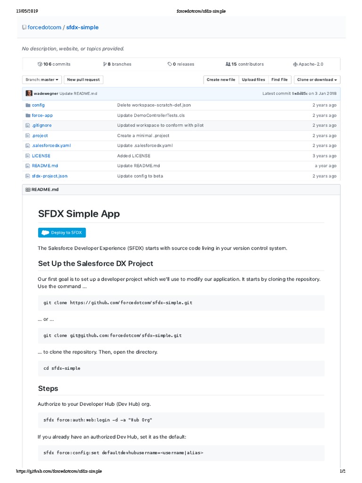The image size is (362, 483).
Task: Click the README.md book icon in header
Action: [28, 190]
